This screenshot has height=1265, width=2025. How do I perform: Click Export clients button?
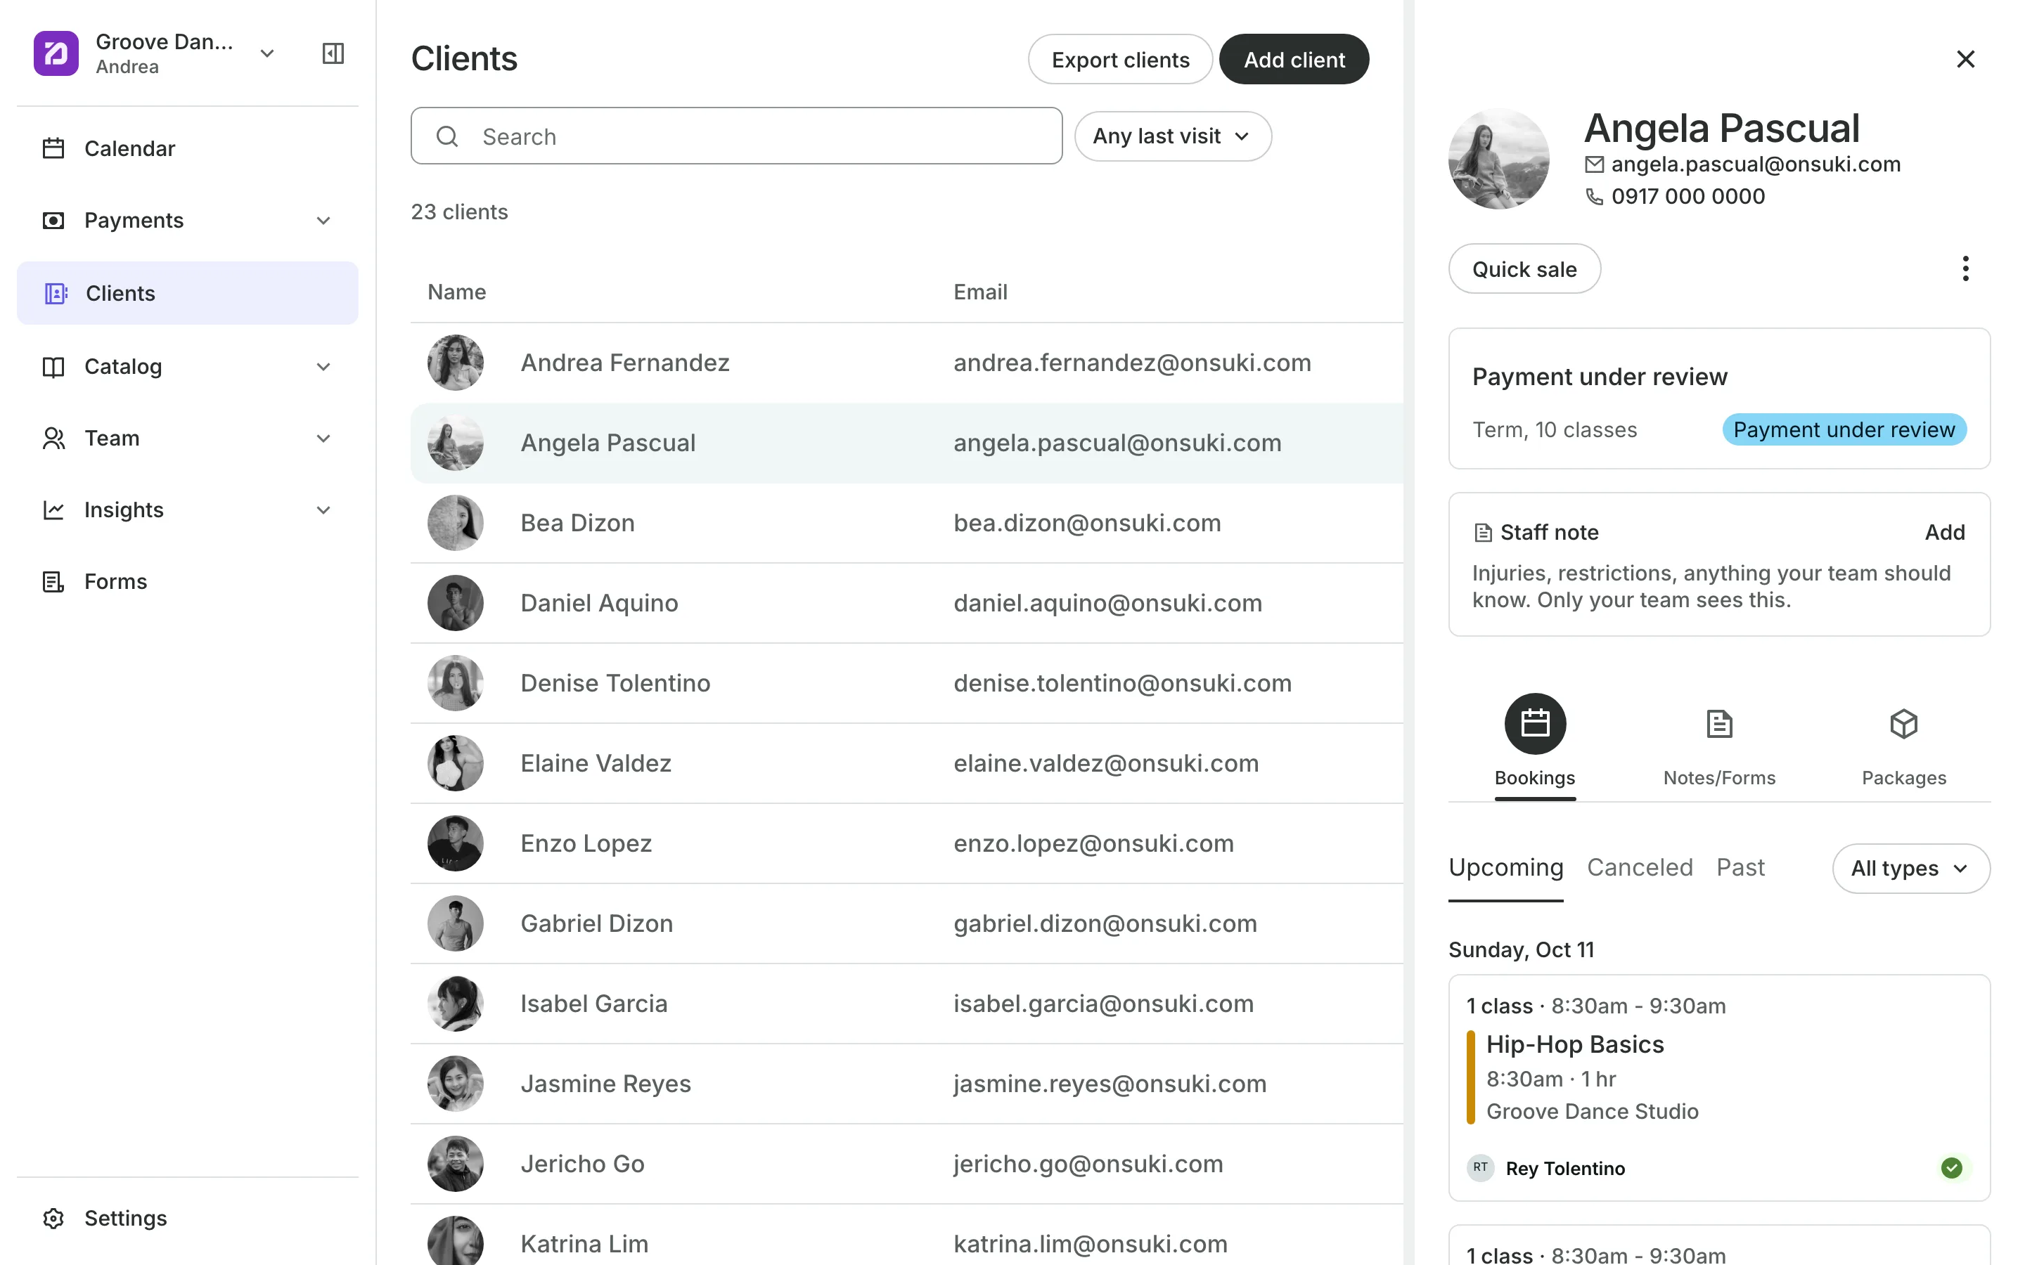tap(1119, 60)
